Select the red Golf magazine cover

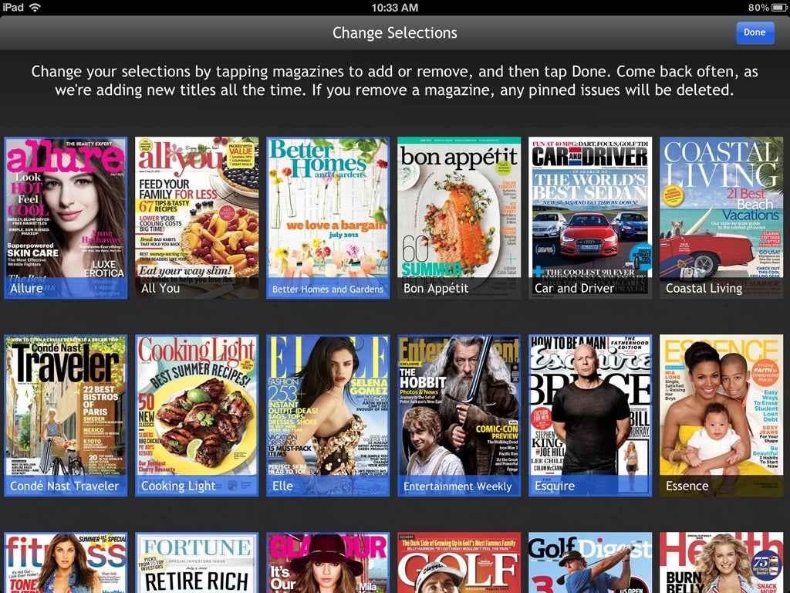[459, 563]
